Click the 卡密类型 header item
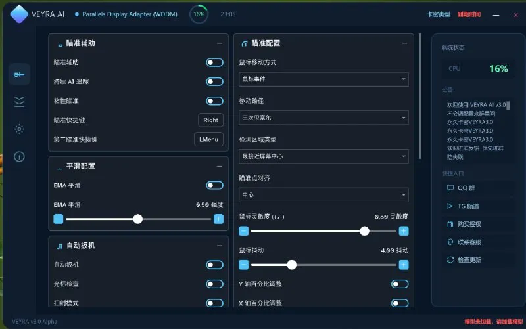Viewport: 526px width, 329px height. (x=439, y=14)
